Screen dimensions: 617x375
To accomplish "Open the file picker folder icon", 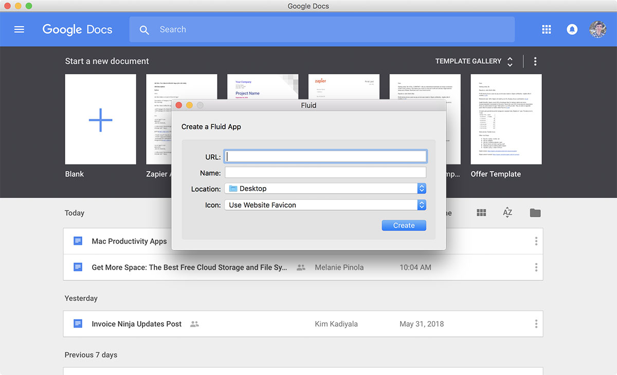I will (535, 212).
